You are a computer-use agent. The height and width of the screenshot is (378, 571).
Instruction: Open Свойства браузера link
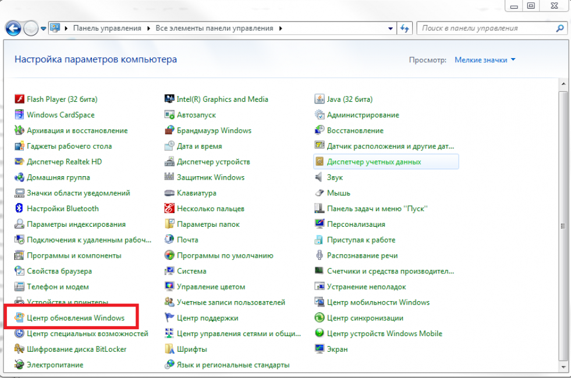(x=59, y=271)
